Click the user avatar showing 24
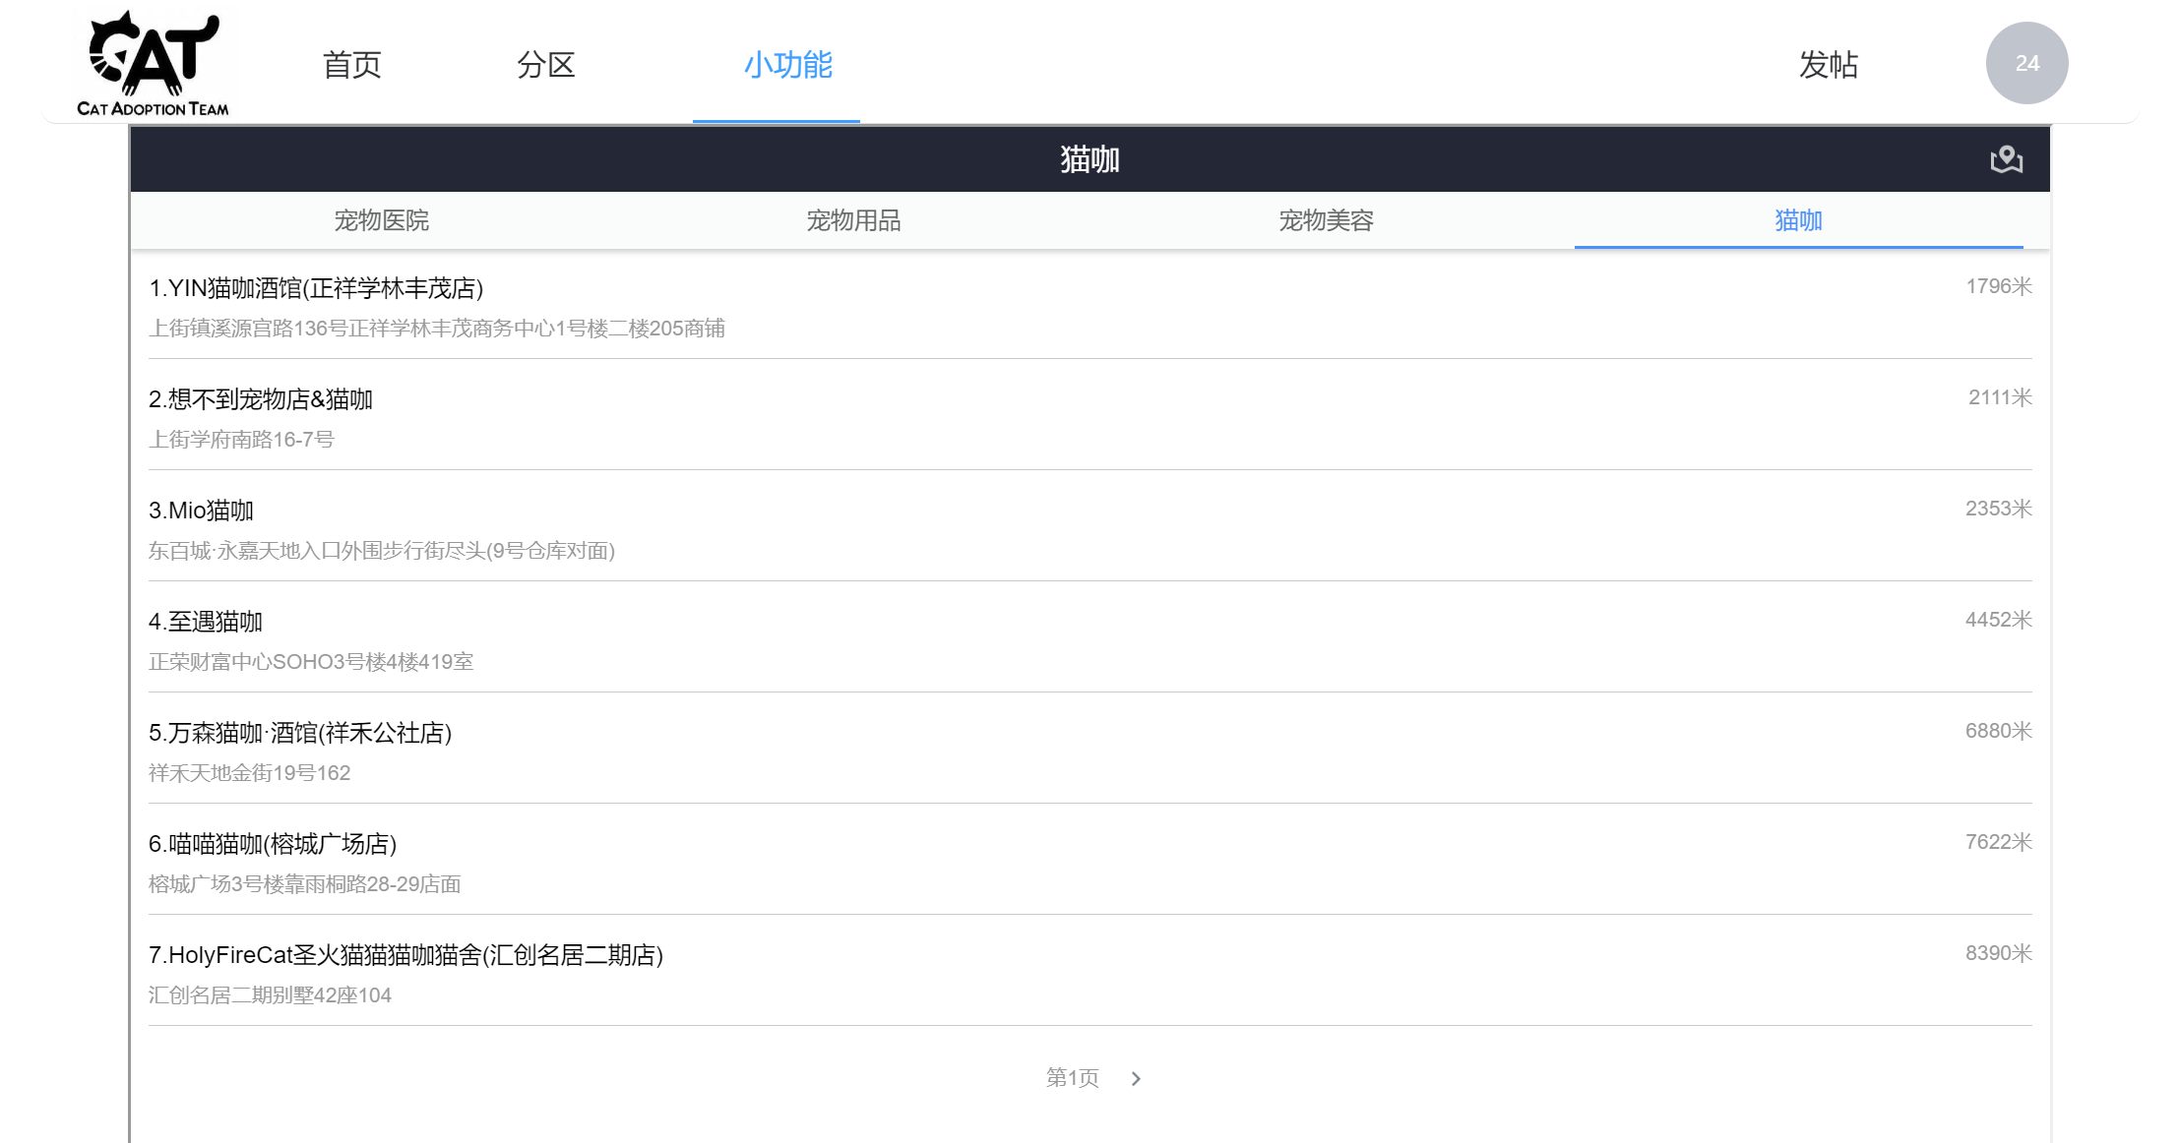2179x1143 pixels. (2026, 63)
